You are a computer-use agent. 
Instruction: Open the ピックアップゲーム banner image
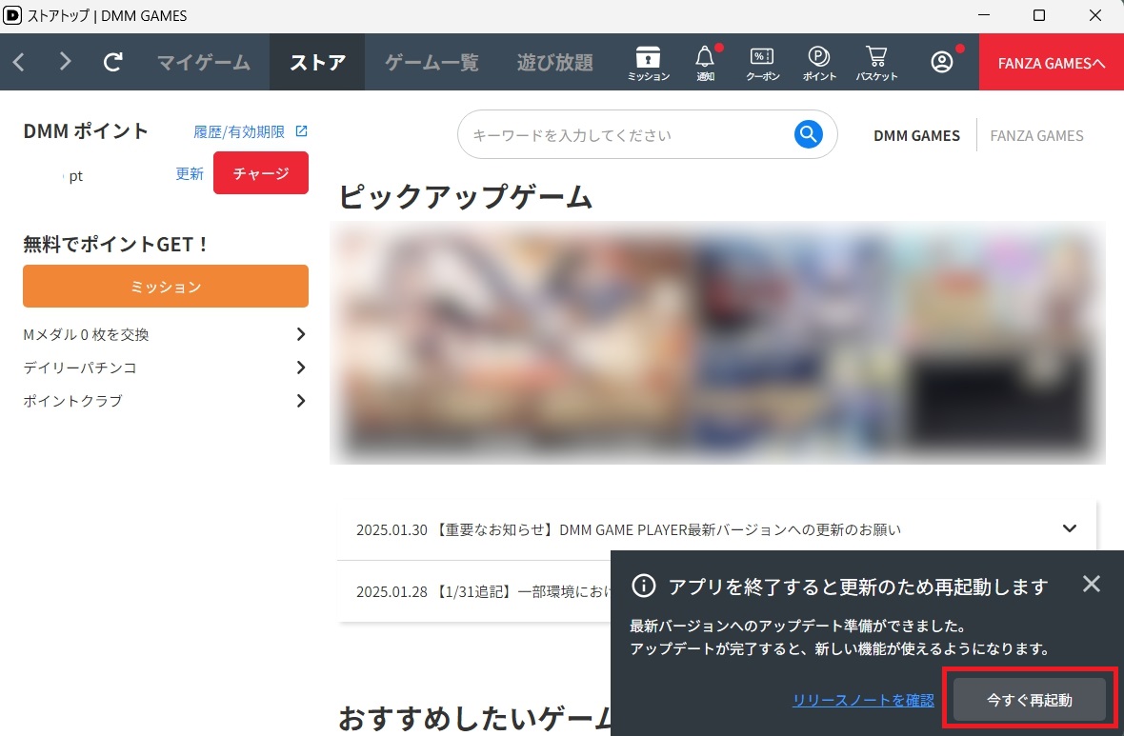pyautogui.click(x=717, y=343)
